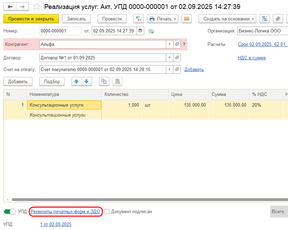Viewport: 288px width, 230px height.
Task: Click the Записать button
Action: (76, 19)
